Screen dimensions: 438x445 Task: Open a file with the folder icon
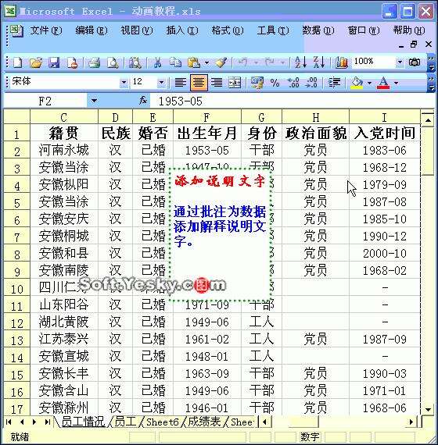click(x=36, y=62)
